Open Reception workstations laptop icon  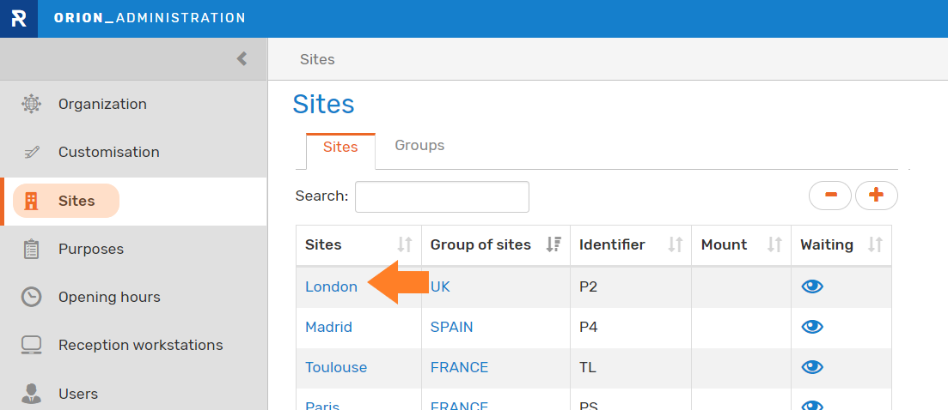coord(31,345)
